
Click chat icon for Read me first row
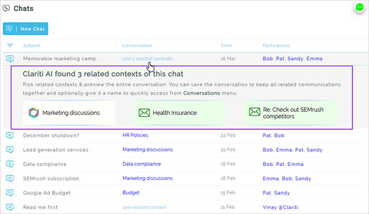[x=10, y=207]
